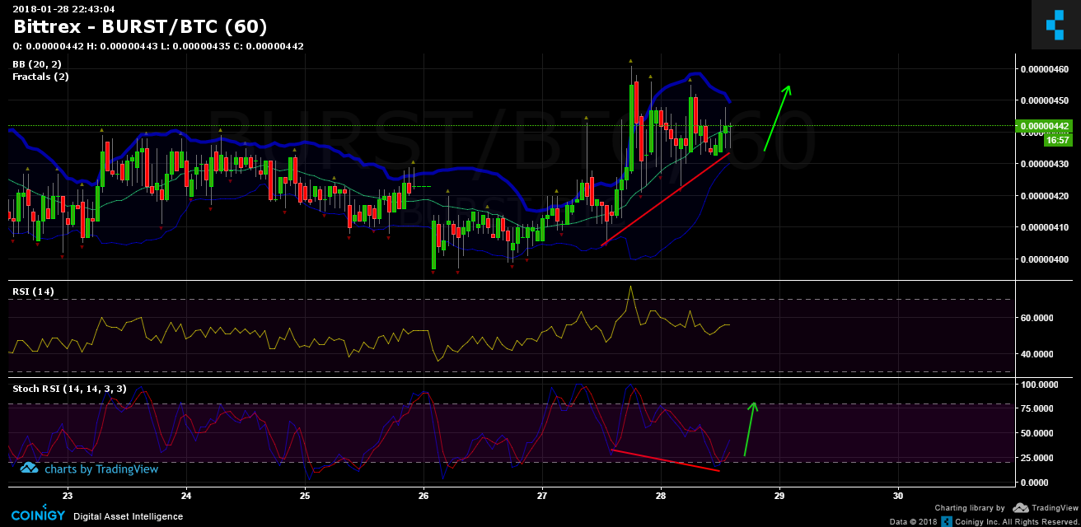
Task: Click the 100.0000 value on the Stoch RSI axis
Action: point(1040,385)
